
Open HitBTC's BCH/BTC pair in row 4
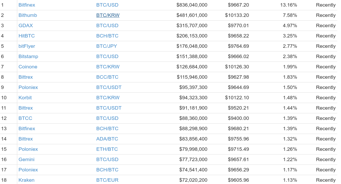pyautogui.click(x=107, y=36)
